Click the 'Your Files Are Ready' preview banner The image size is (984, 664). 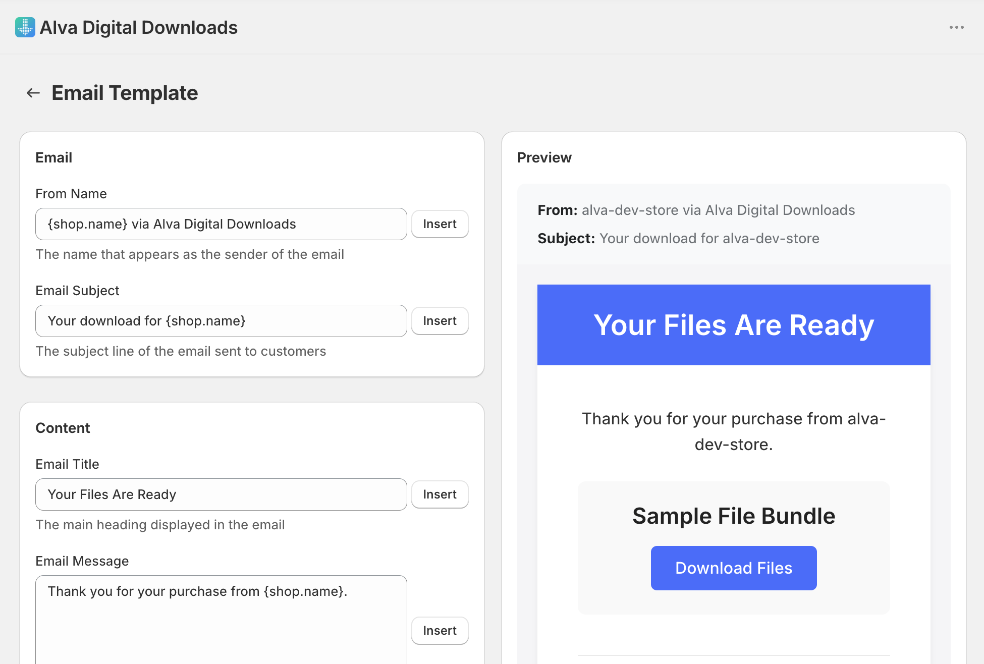tap(734, 325)
